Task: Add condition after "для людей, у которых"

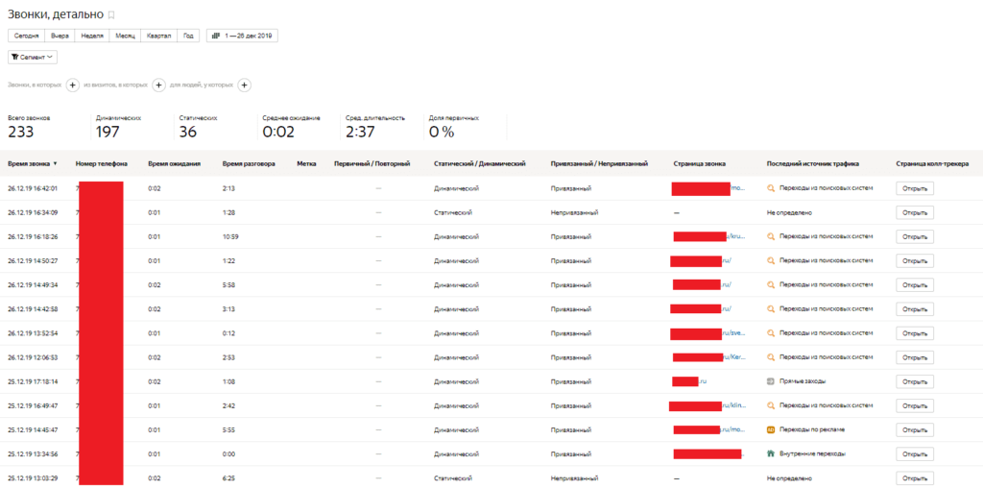Action: pos(245,86)
